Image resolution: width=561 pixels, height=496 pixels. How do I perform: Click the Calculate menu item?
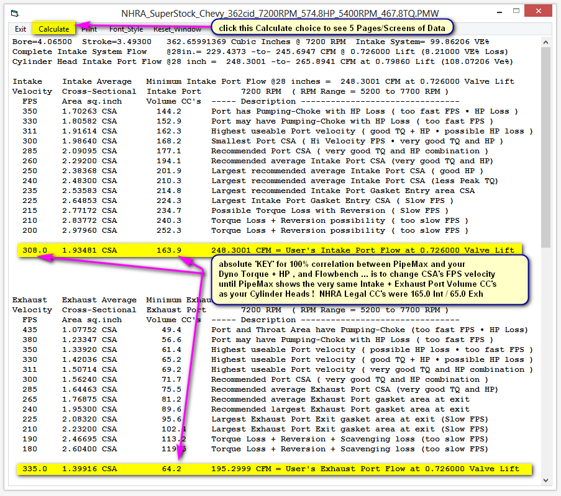(53, 29)
